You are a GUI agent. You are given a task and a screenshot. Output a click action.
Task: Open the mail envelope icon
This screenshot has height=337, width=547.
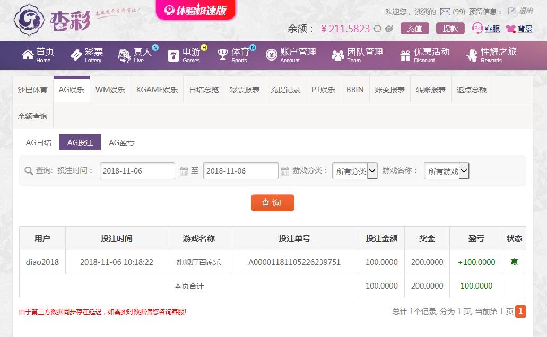pos(445,12)
